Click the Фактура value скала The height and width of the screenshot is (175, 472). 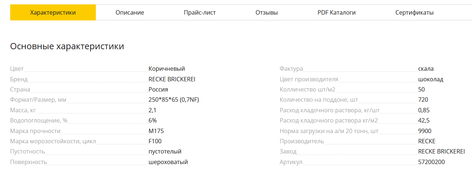[x=426, y=69]
